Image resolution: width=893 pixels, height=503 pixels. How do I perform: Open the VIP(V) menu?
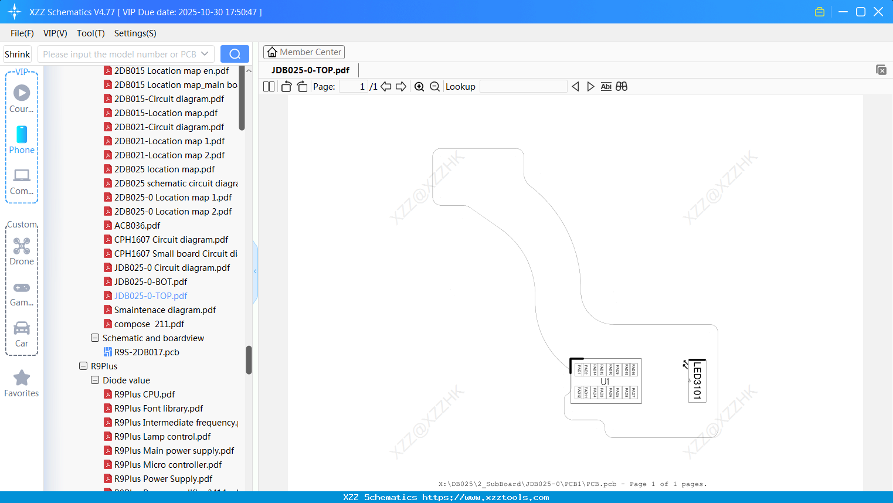click(55, 33)
